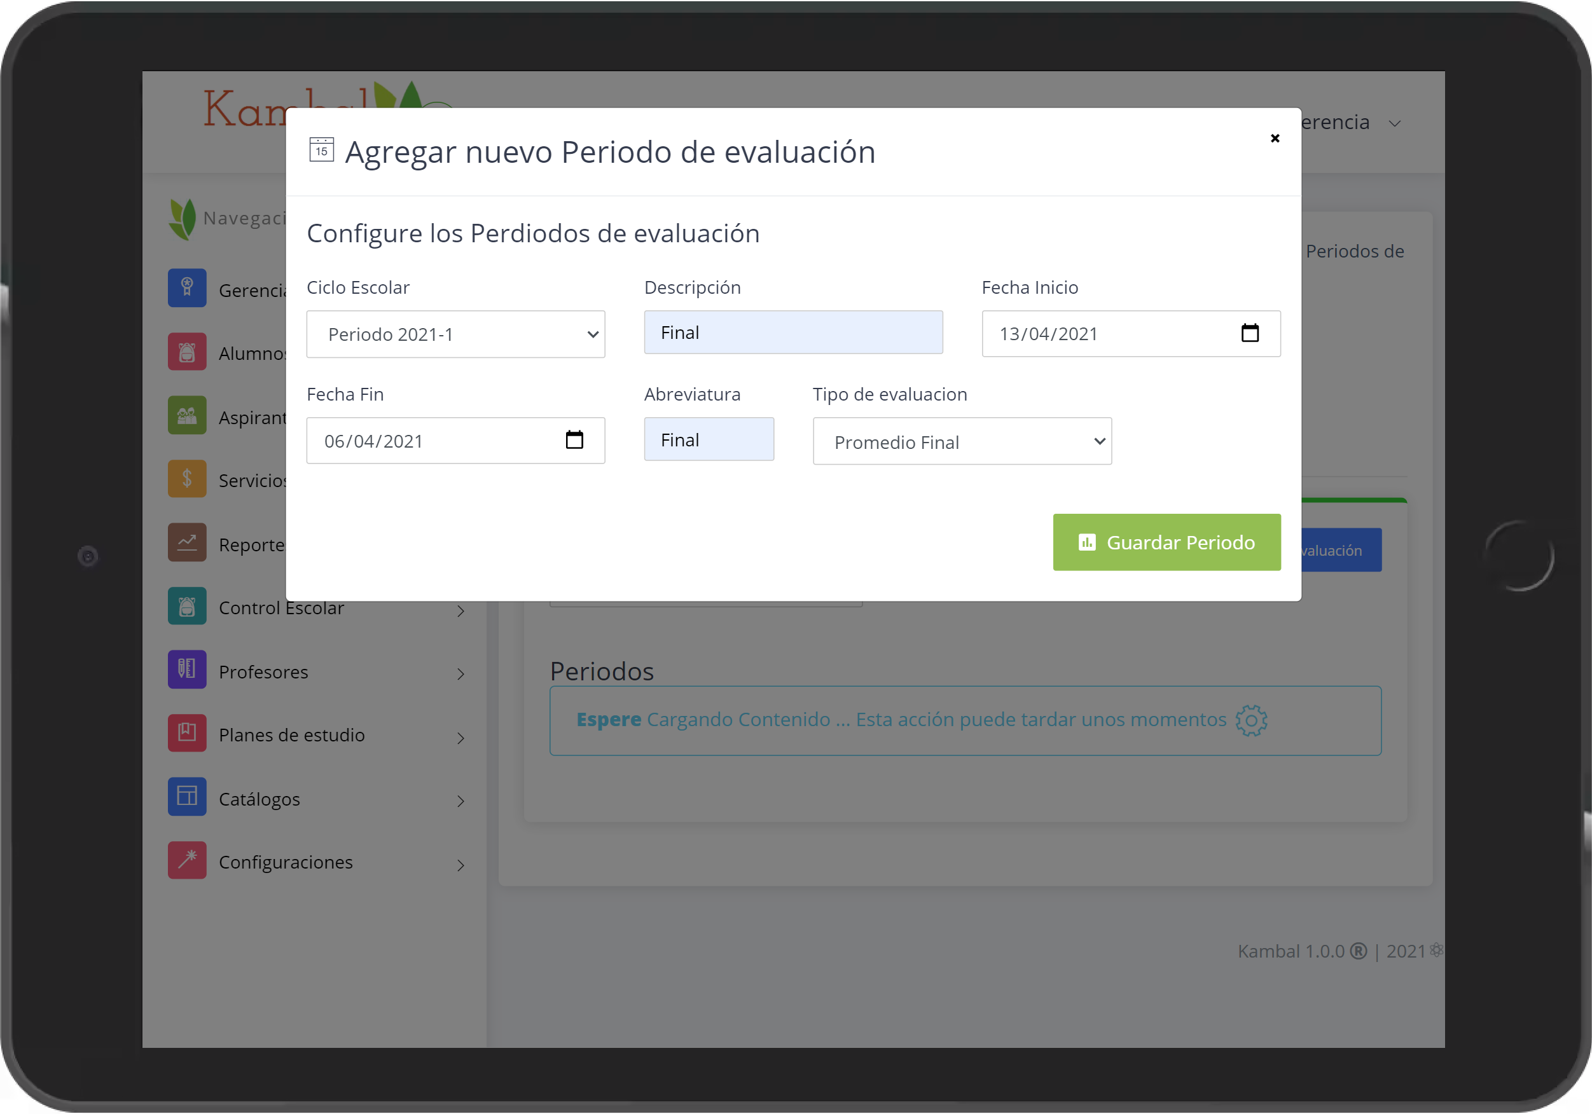
Task: Click the Fecha Fin date field
Action: pos(455,440)
